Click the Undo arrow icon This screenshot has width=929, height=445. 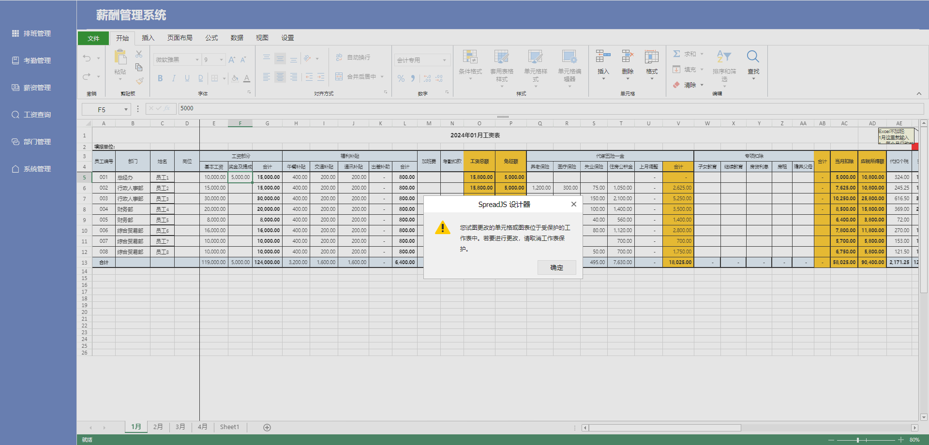(87, 58)
